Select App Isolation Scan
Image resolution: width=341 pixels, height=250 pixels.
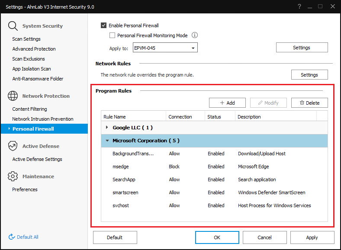point(32,69)
